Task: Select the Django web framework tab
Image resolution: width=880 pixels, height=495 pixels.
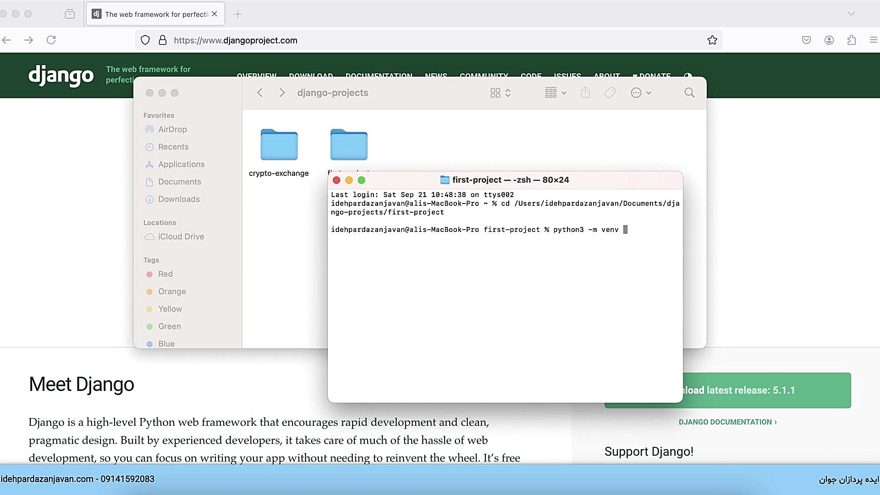Action: 155,14
